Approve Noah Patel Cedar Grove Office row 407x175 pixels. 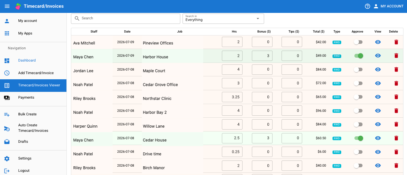pos(358,83)
